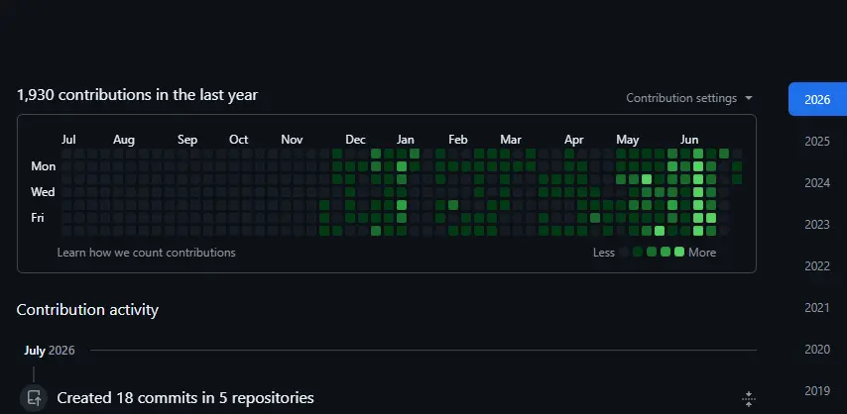
Task: Click the More legend label
Action: [702, 253]
